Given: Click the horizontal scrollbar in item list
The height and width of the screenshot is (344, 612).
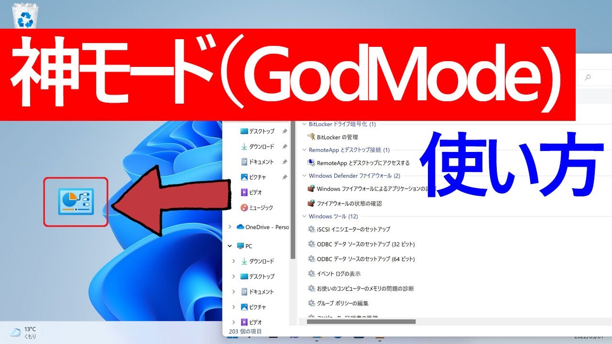Looking at the screenshot, I should pyautogui.click(x=361, y=322).
